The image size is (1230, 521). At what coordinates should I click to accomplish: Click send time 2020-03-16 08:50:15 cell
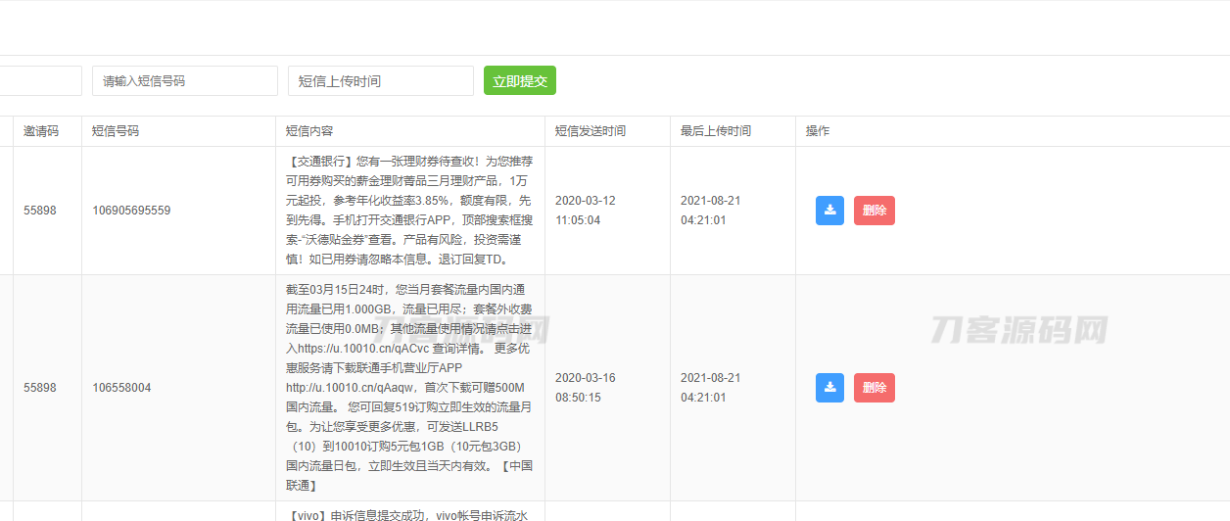tap(585, 388)
